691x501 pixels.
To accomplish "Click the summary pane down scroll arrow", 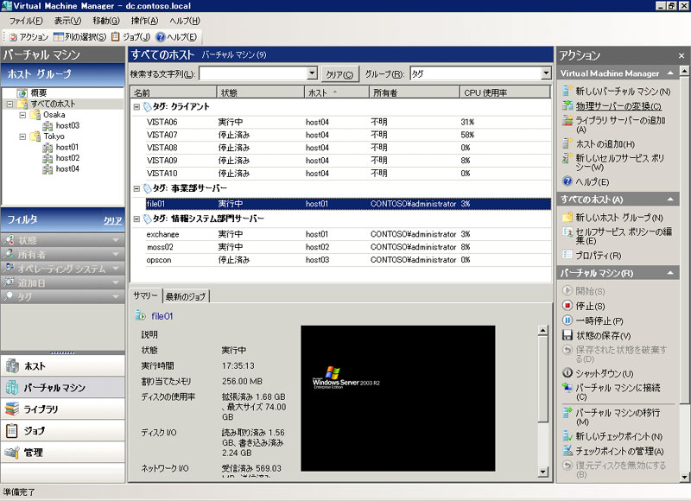I will pyautogui.click(x=543, y=472).
